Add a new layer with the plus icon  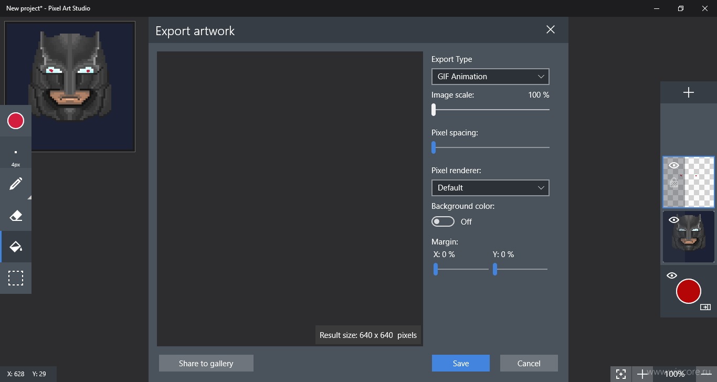pyautogui.click(x=689, y=92)
